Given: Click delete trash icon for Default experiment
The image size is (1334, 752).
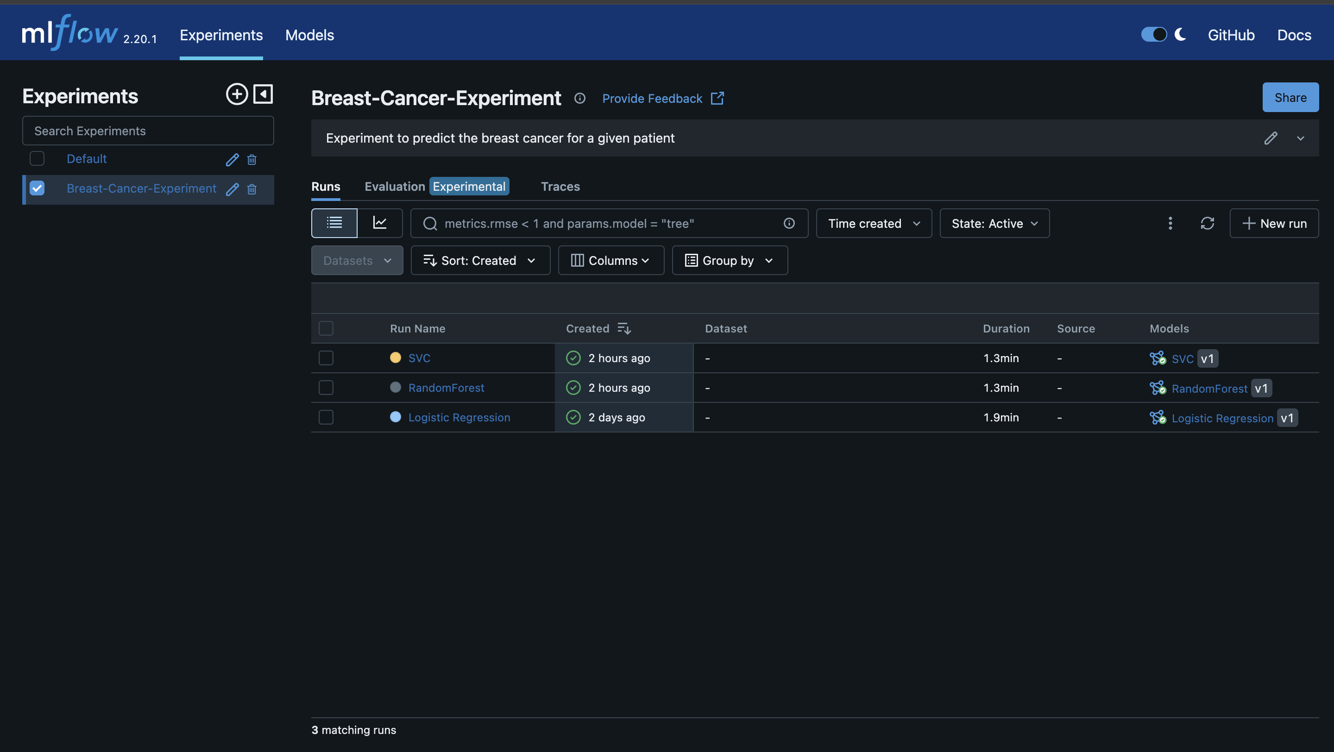Looking at the screenshot, I should coord(252,159).
